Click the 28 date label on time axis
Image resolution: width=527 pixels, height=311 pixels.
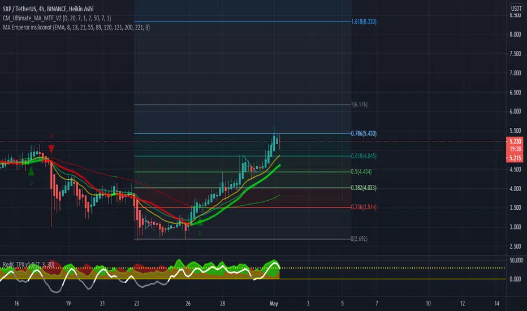click(x=222, y=304)
